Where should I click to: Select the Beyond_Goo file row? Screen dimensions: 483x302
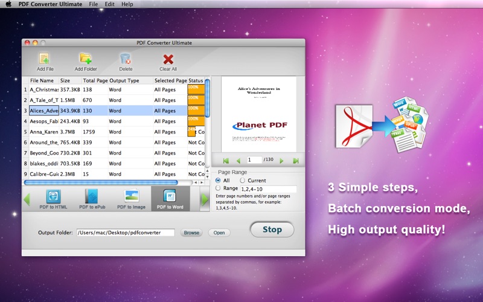114,153
